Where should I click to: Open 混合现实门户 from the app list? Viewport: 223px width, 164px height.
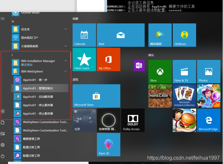pyautogui.click(x=40, y=38)
